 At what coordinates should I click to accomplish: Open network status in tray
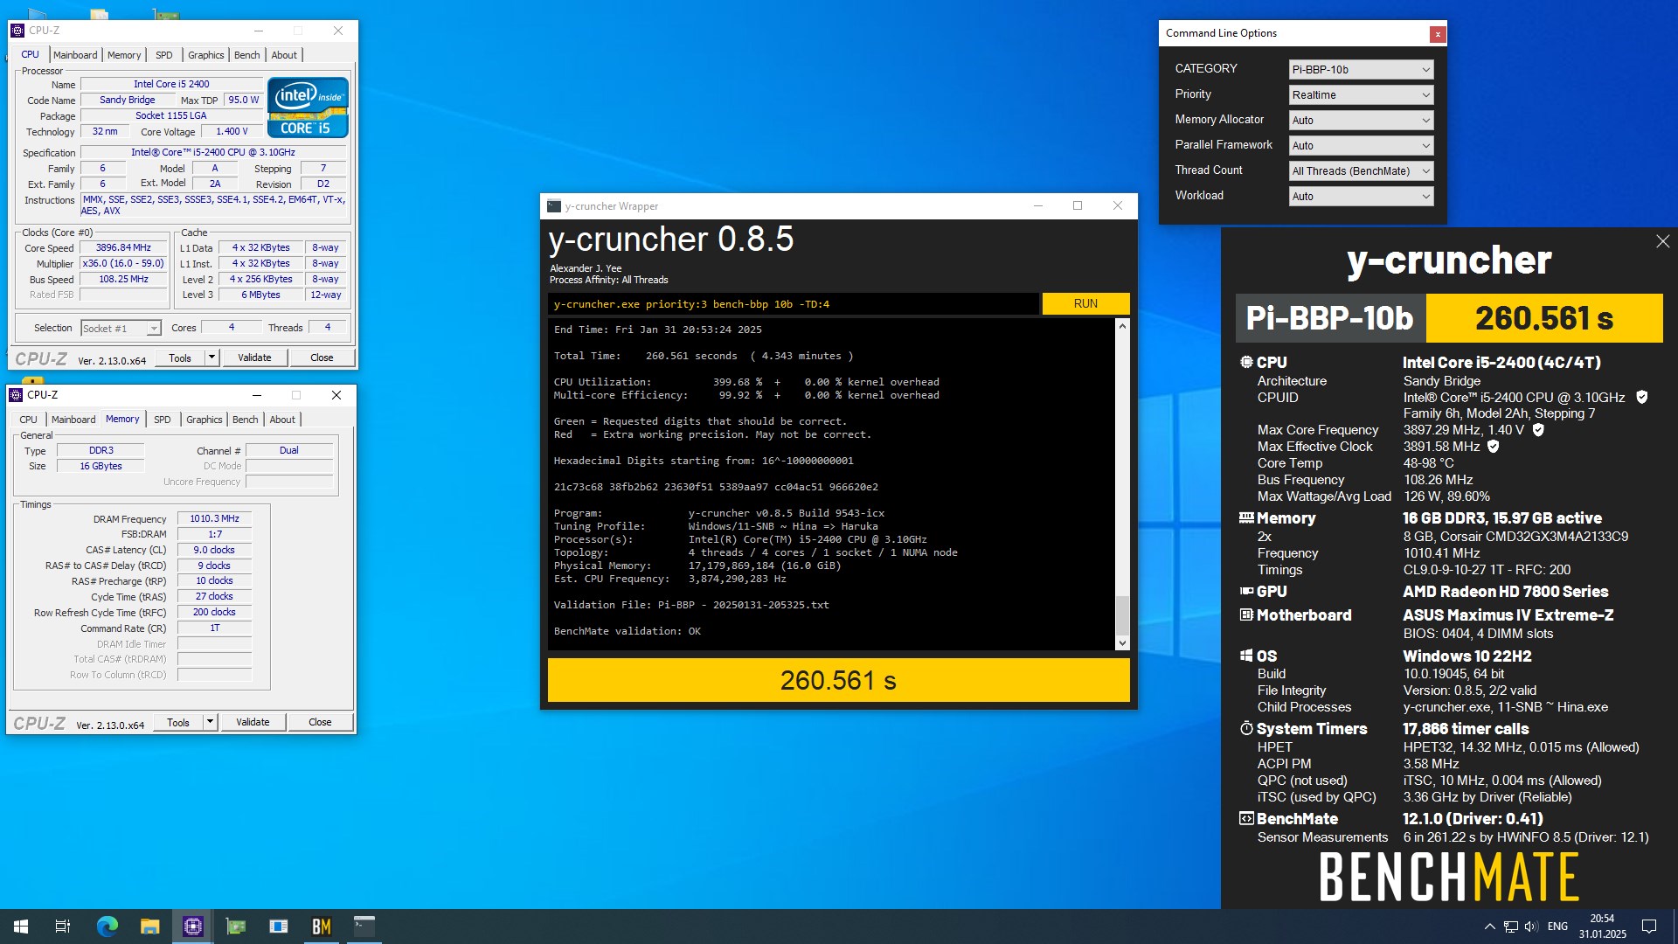[1510, 927]
